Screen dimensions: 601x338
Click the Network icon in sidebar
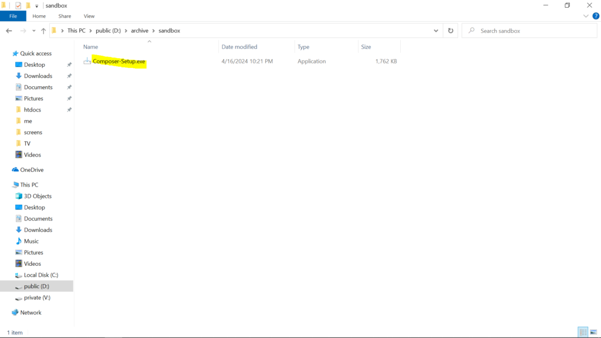click(15, 312)
